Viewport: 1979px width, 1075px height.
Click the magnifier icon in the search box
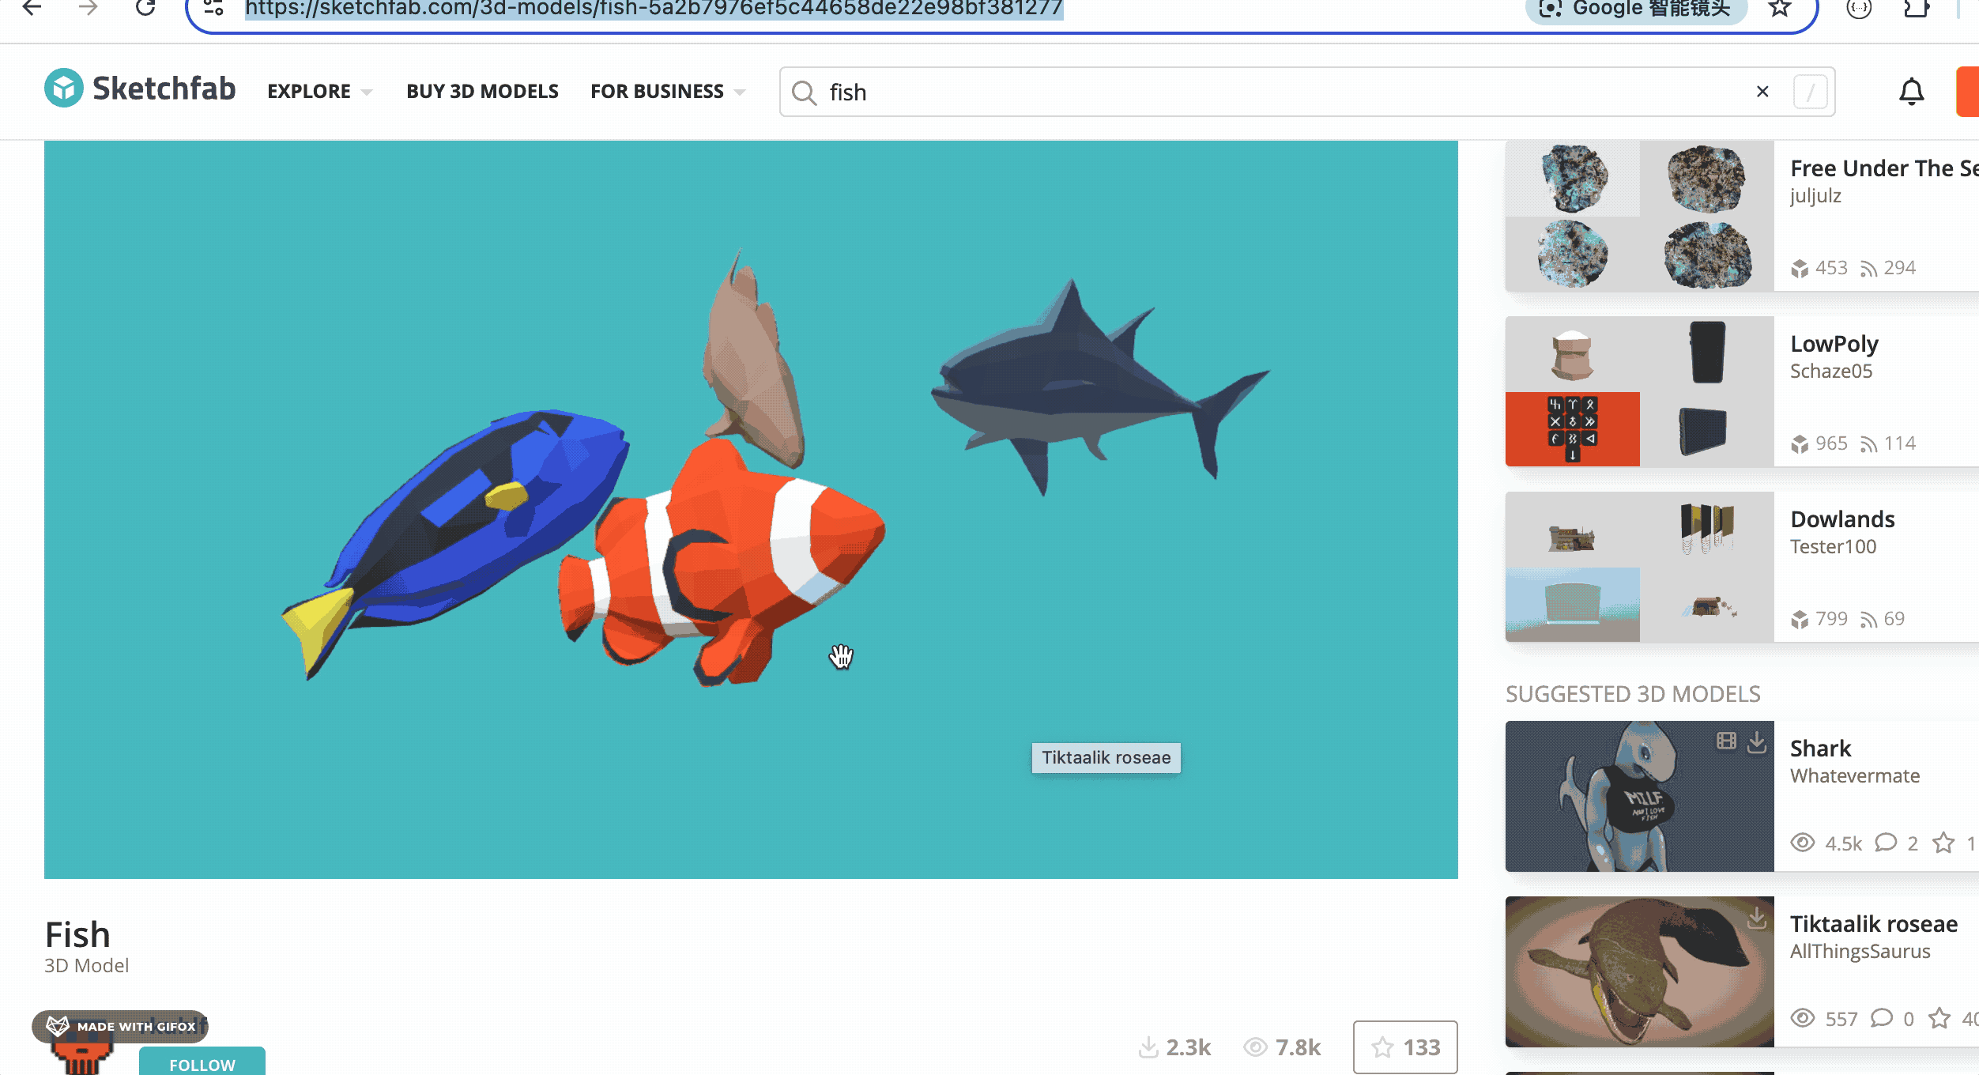click(x=804, y=92)
